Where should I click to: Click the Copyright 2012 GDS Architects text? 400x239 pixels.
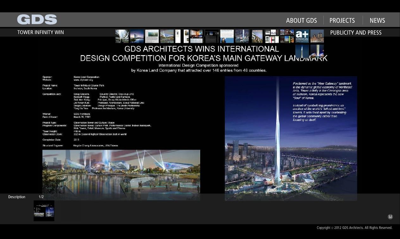click(x=354, y=228)
